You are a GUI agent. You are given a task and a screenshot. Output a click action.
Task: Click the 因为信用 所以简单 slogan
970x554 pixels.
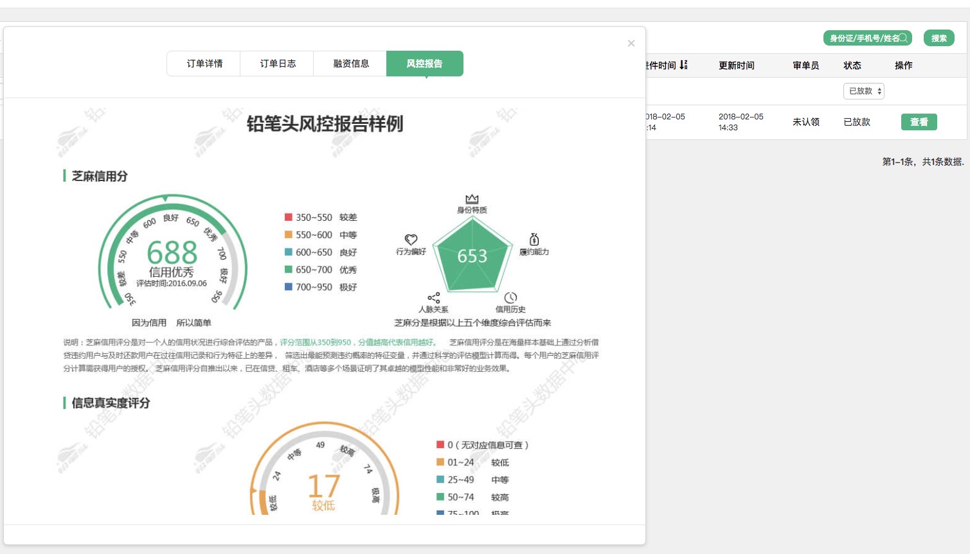172,323
